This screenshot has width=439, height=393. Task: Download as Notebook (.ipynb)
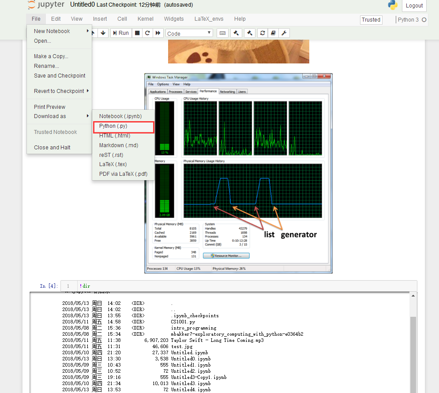(123, 116)
